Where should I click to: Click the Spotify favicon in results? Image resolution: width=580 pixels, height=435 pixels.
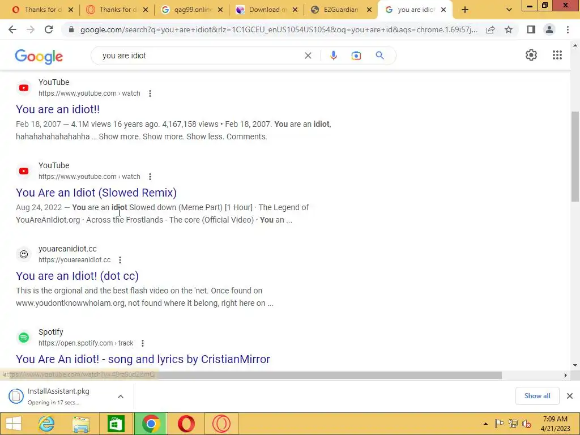(x=24, y=338)
